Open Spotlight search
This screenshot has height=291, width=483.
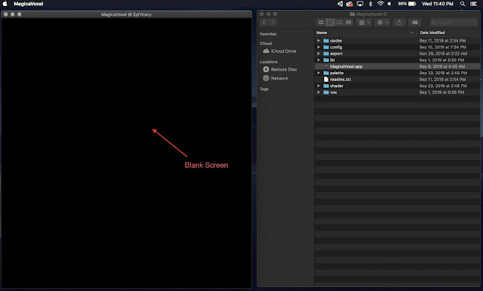tap(463, 4)
